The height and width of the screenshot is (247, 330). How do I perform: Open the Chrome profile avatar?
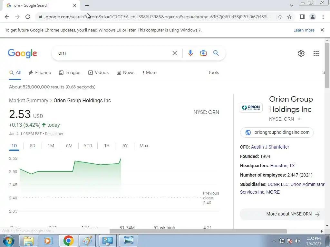pos(313,17)
